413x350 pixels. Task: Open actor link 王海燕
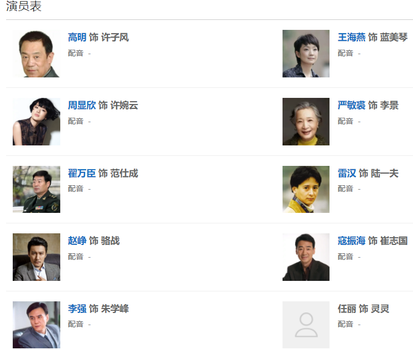(352, 38)
